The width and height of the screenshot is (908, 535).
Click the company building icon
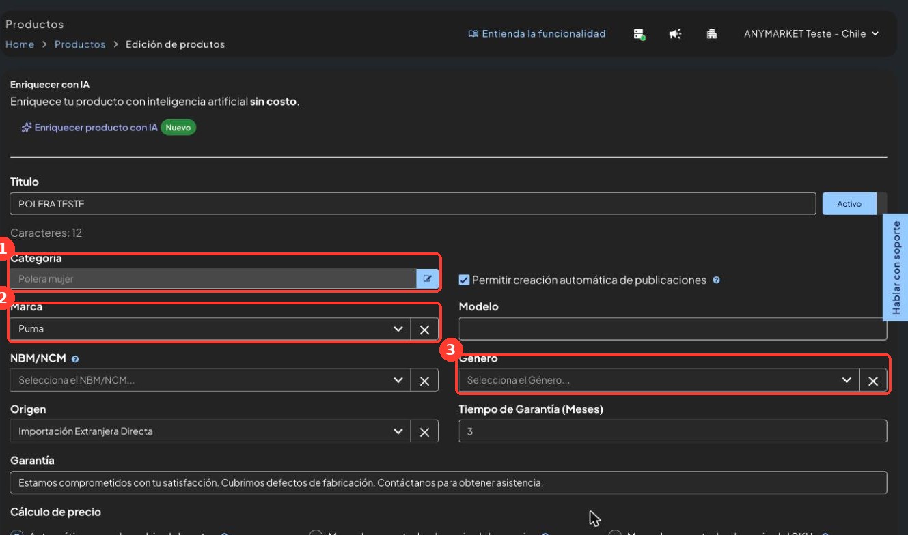tap(711, 34)
